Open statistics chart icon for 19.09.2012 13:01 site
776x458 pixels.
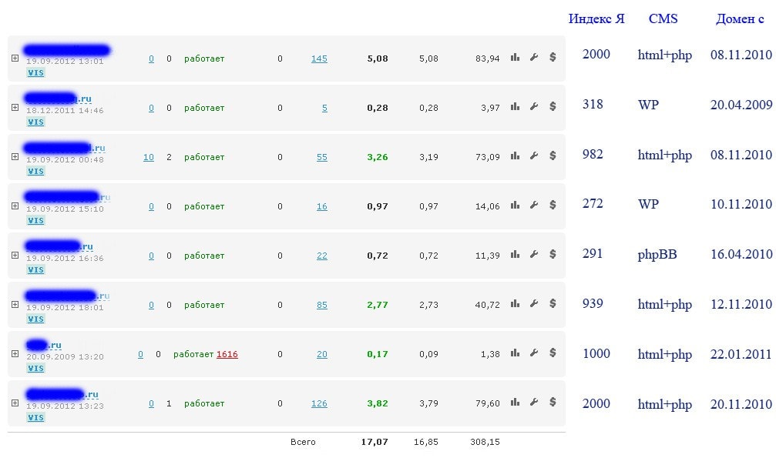coord(515,58)
